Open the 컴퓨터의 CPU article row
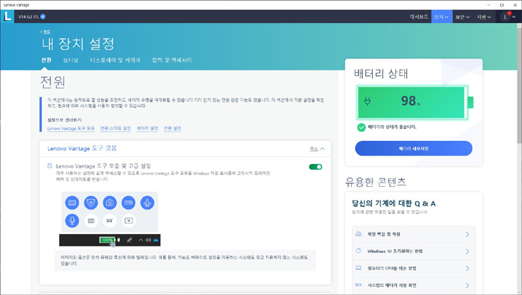The height and width of the screenshot is (295, 522). click(x=413, y=268)
